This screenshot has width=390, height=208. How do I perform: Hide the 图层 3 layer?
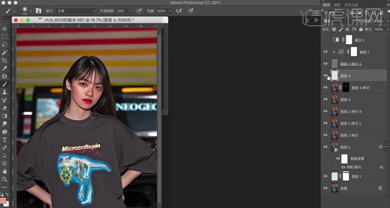click(x=325, y=99)
